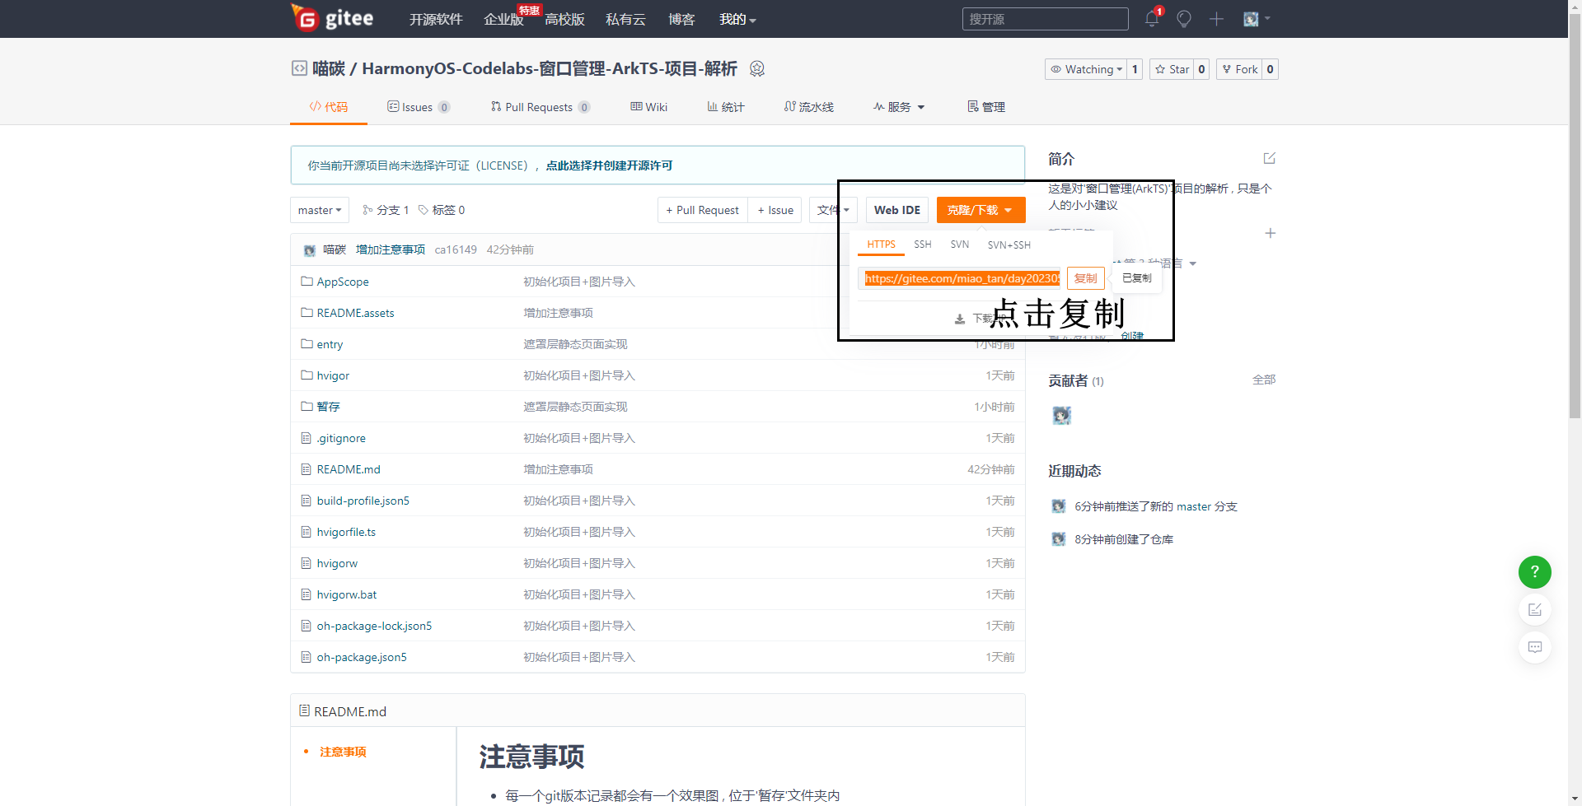Click the + Pull Request button
The image size is (1582, 806).
click(702, 210)
